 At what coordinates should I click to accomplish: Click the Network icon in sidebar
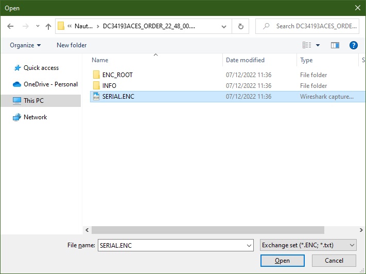(x=17, y=117)
